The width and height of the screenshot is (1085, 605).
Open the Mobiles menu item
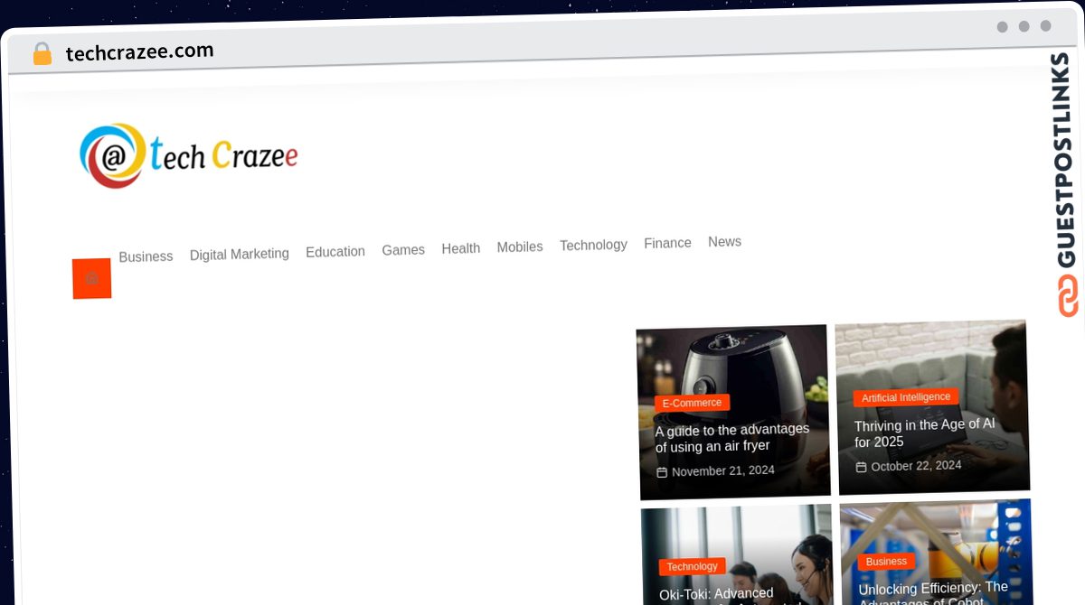pyautogui.click(x=520, y=247)
